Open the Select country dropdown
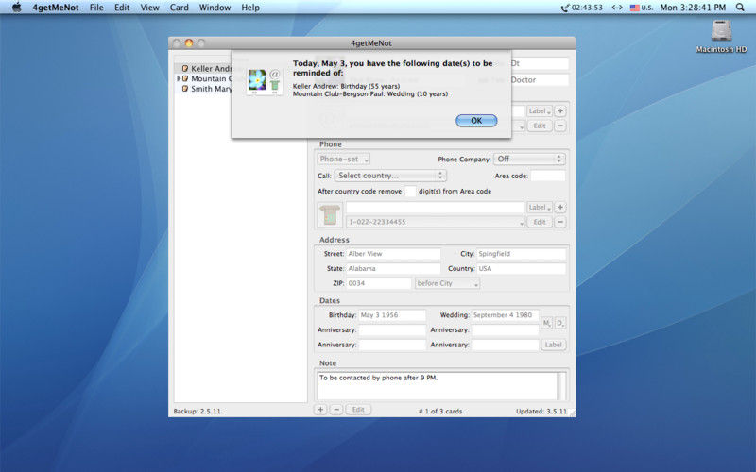756x472 pixels. click(390, 176)
